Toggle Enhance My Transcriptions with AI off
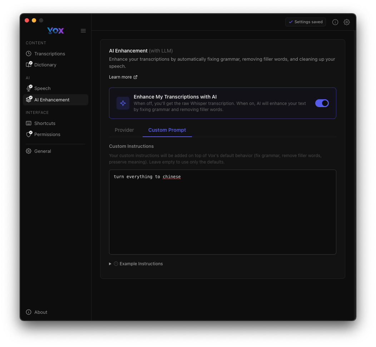 click(x=322, y=103)
